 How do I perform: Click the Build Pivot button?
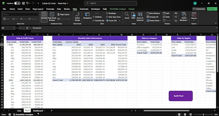pos(181,96)
